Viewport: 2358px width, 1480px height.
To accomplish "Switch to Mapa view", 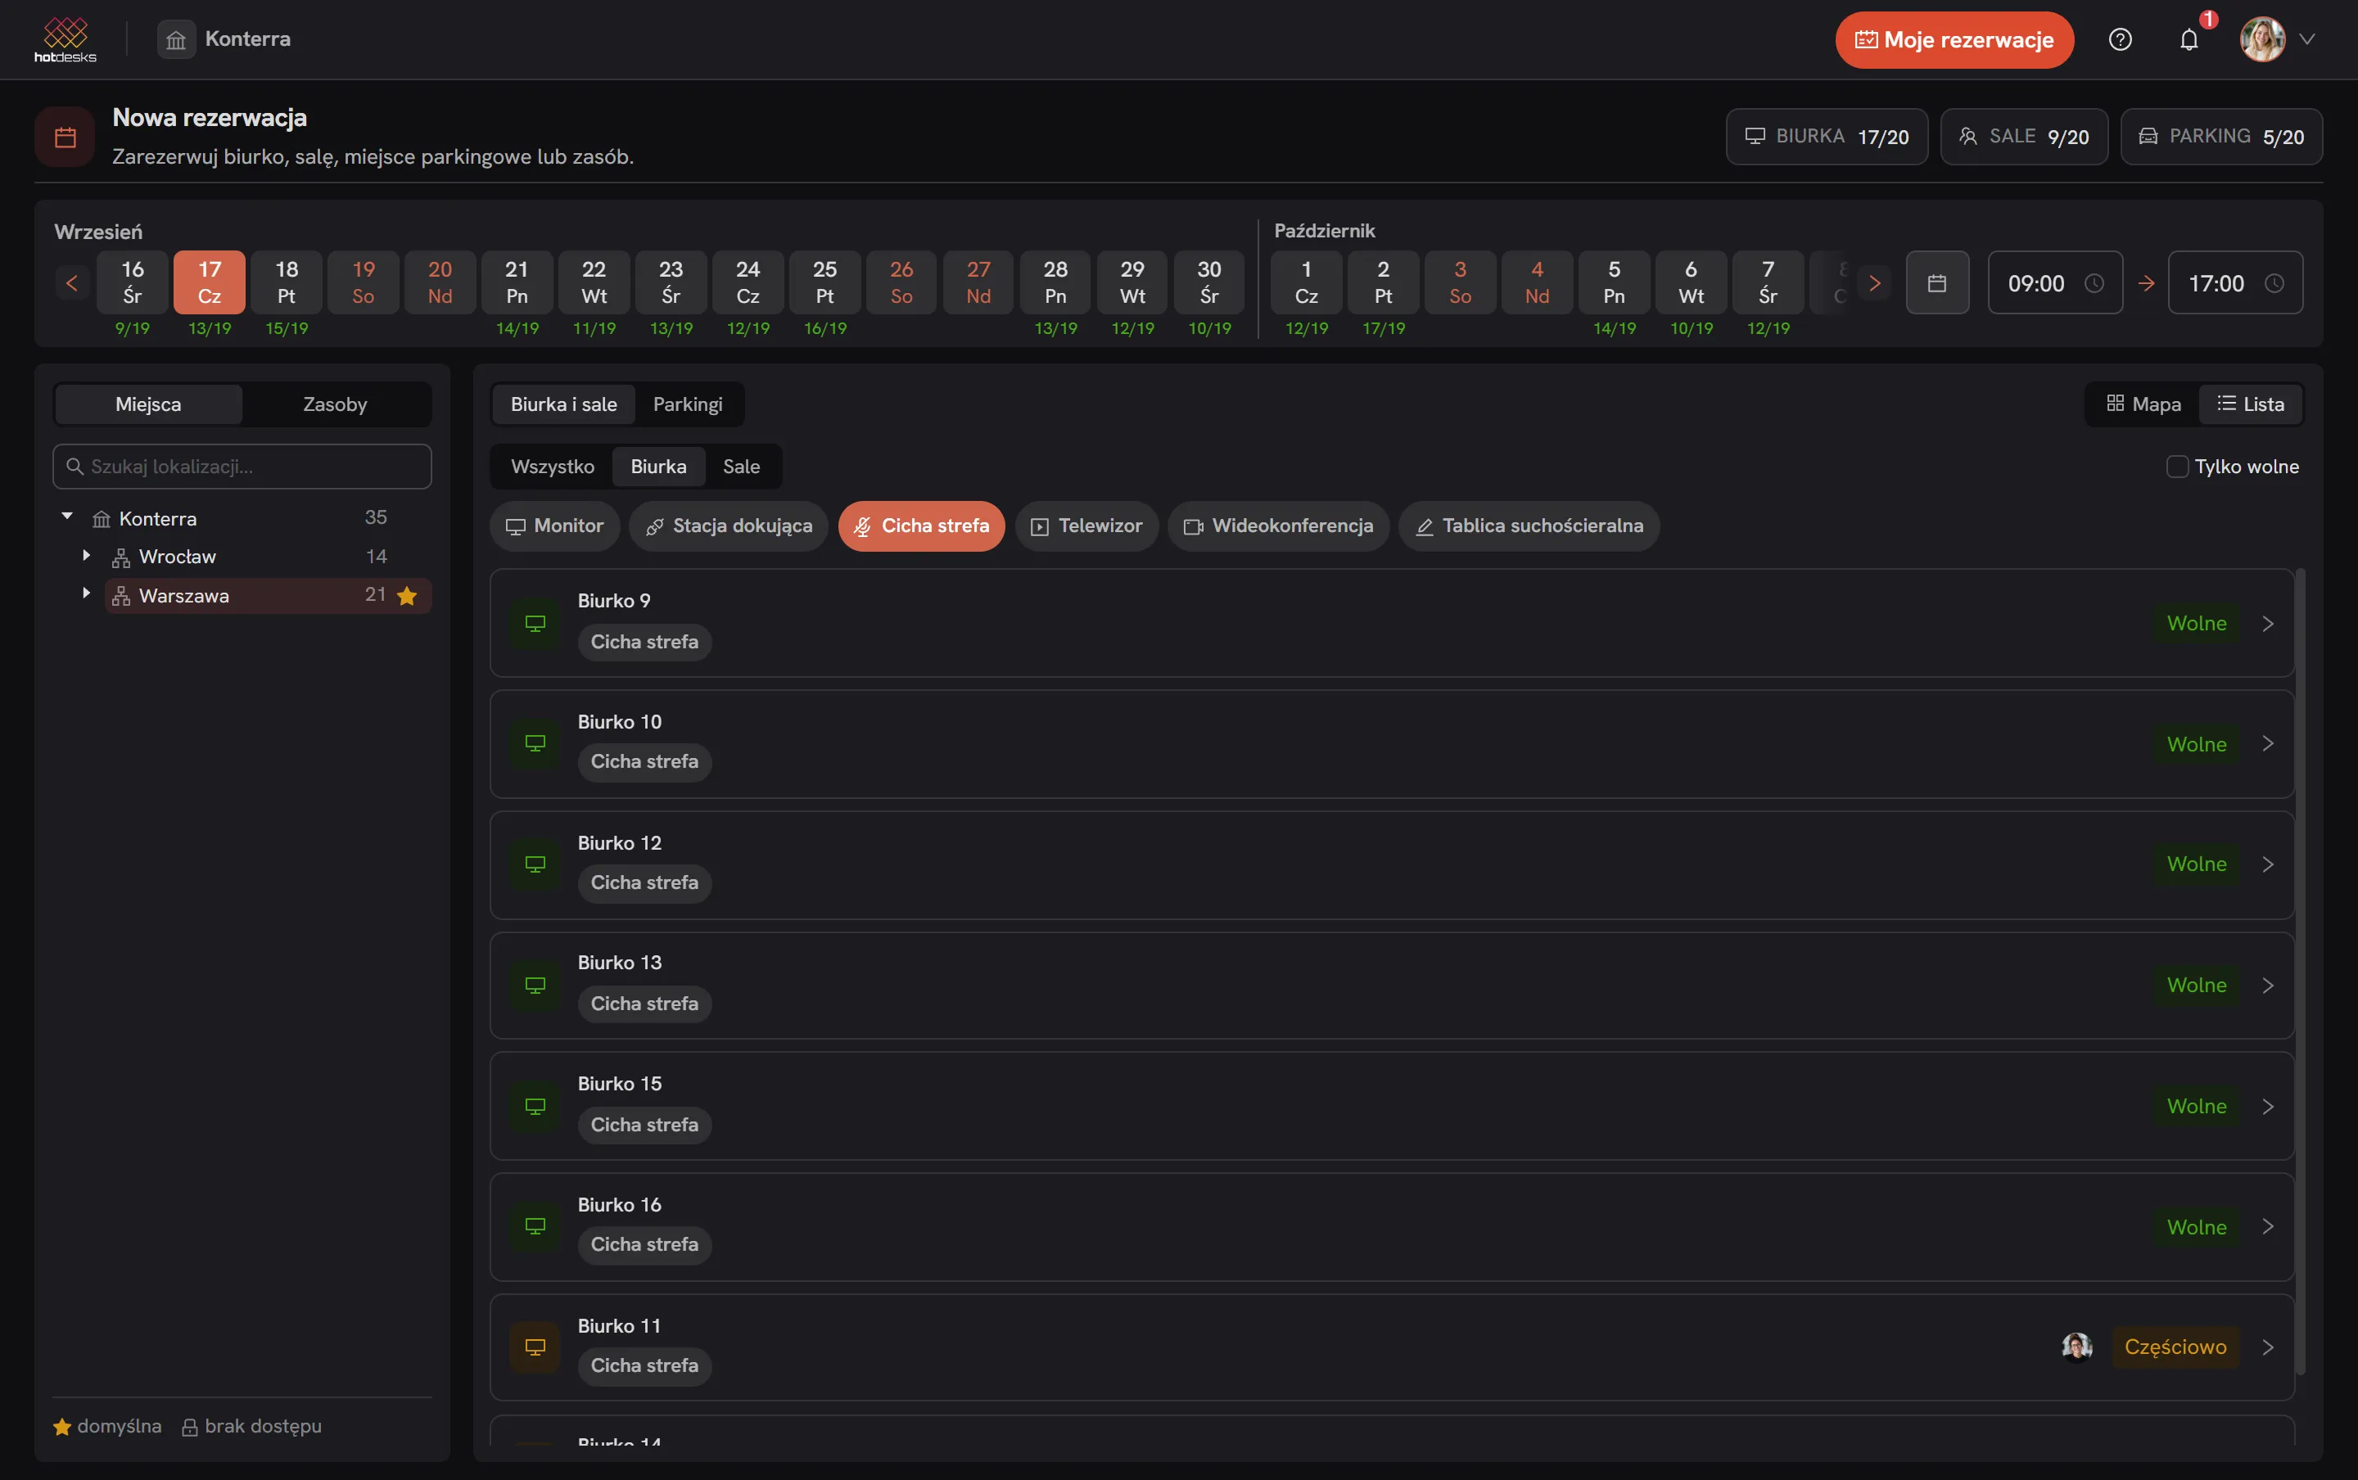I will [2143, 404].
